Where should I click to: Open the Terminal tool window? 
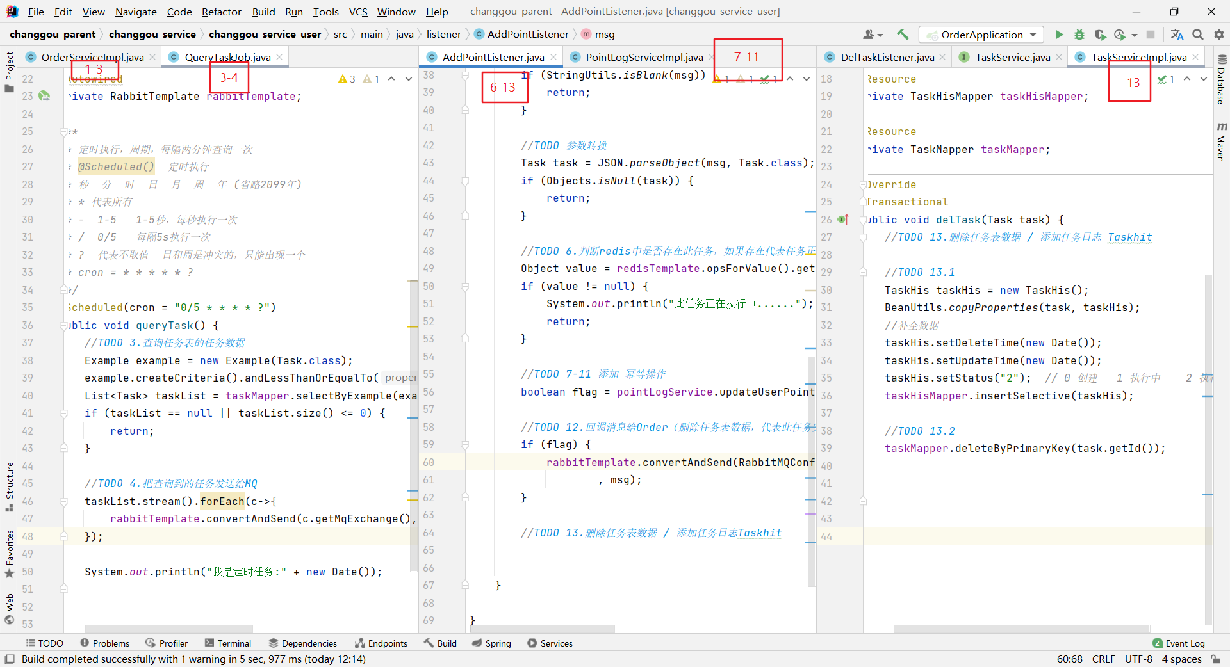point(228,643)
